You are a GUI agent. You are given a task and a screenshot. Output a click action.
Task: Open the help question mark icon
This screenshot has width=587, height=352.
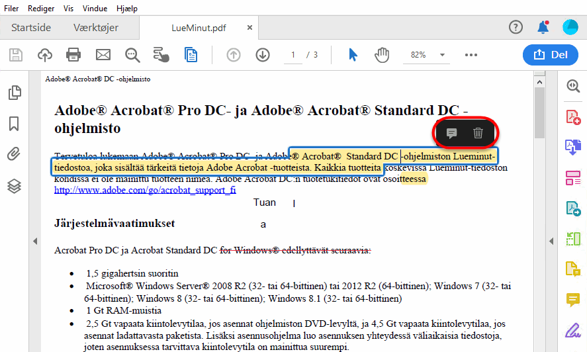tap(516, 27)
